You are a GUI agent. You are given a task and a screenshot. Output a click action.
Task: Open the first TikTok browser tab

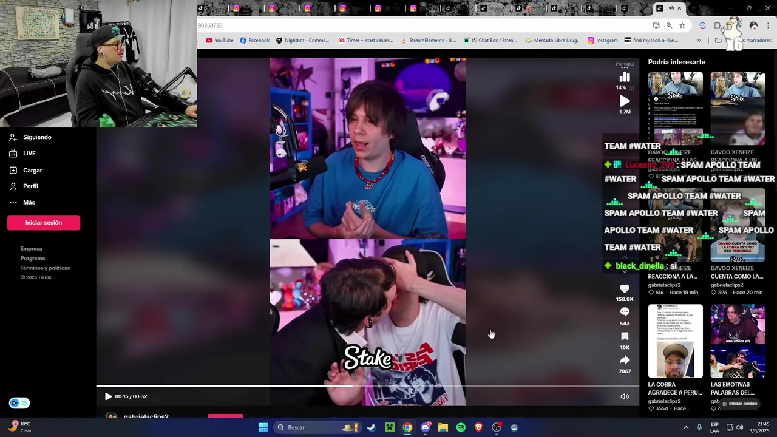pos(201,8)
